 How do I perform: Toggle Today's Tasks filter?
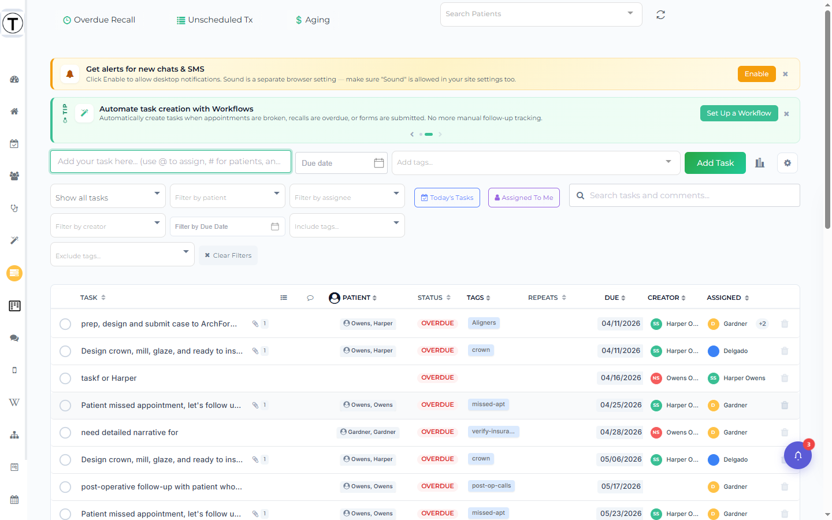pos(447,198)
